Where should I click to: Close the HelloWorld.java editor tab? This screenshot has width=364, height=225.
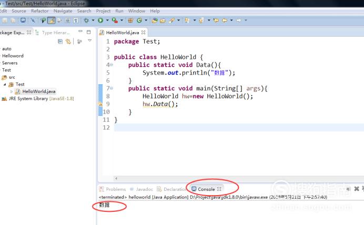(144, 33)
